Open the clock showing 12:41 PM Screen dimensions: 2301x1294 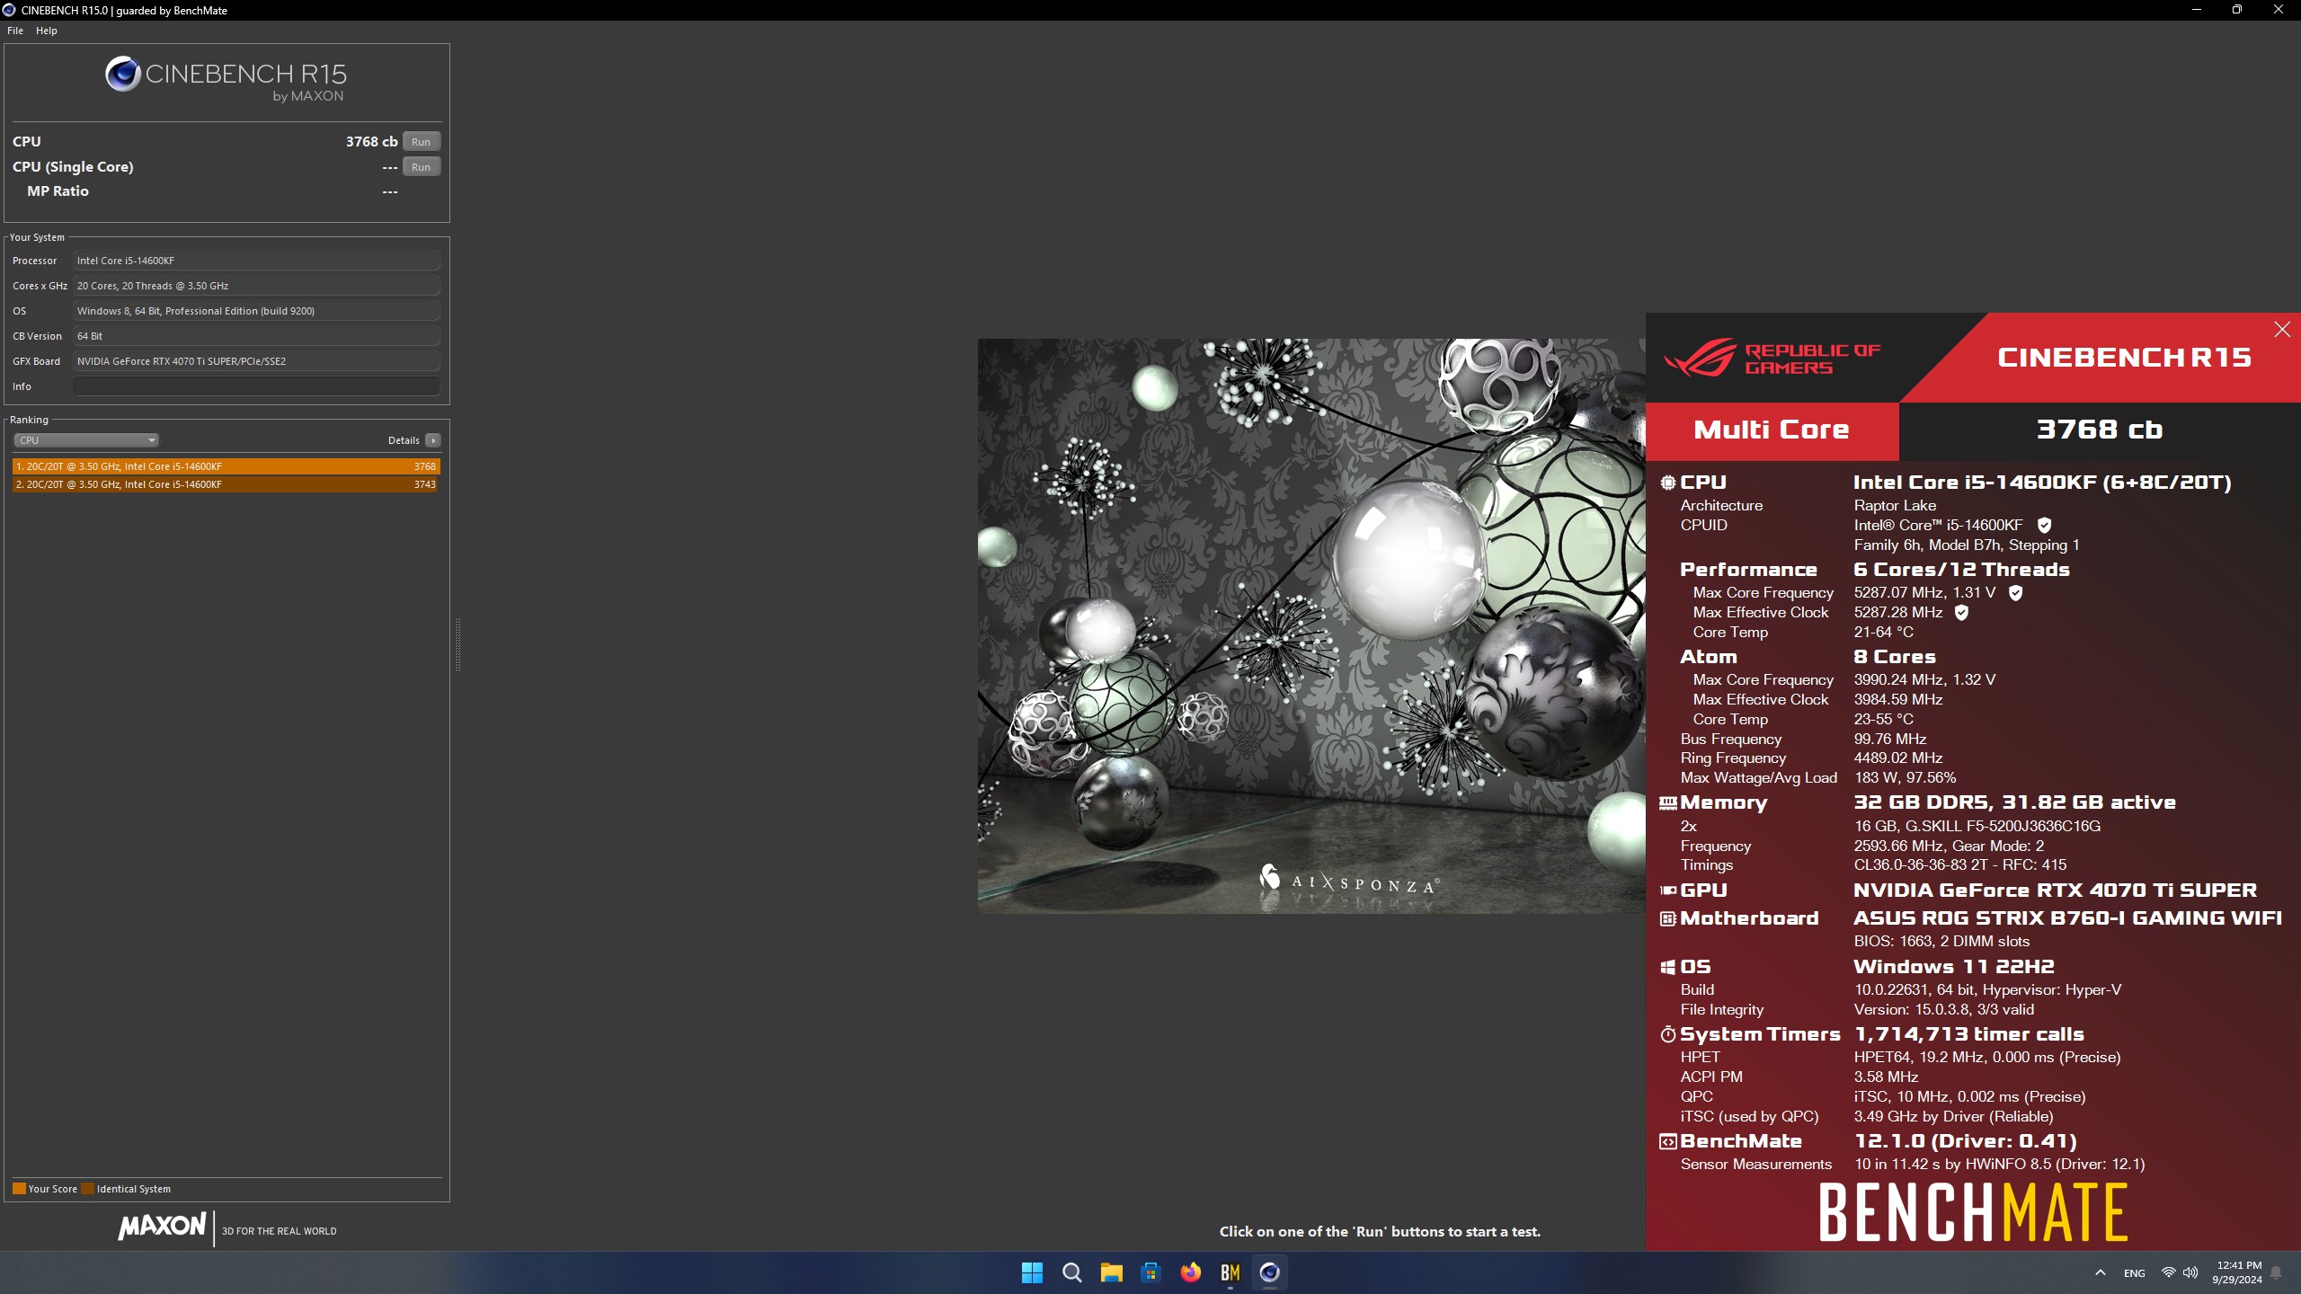click(x=2237, y=1272)
